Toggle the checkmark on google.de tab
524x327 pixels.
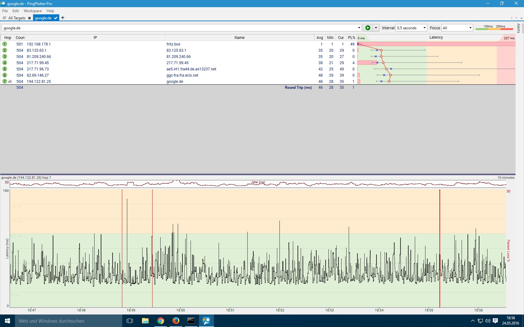pyautogui.click(x=56, y=18)
